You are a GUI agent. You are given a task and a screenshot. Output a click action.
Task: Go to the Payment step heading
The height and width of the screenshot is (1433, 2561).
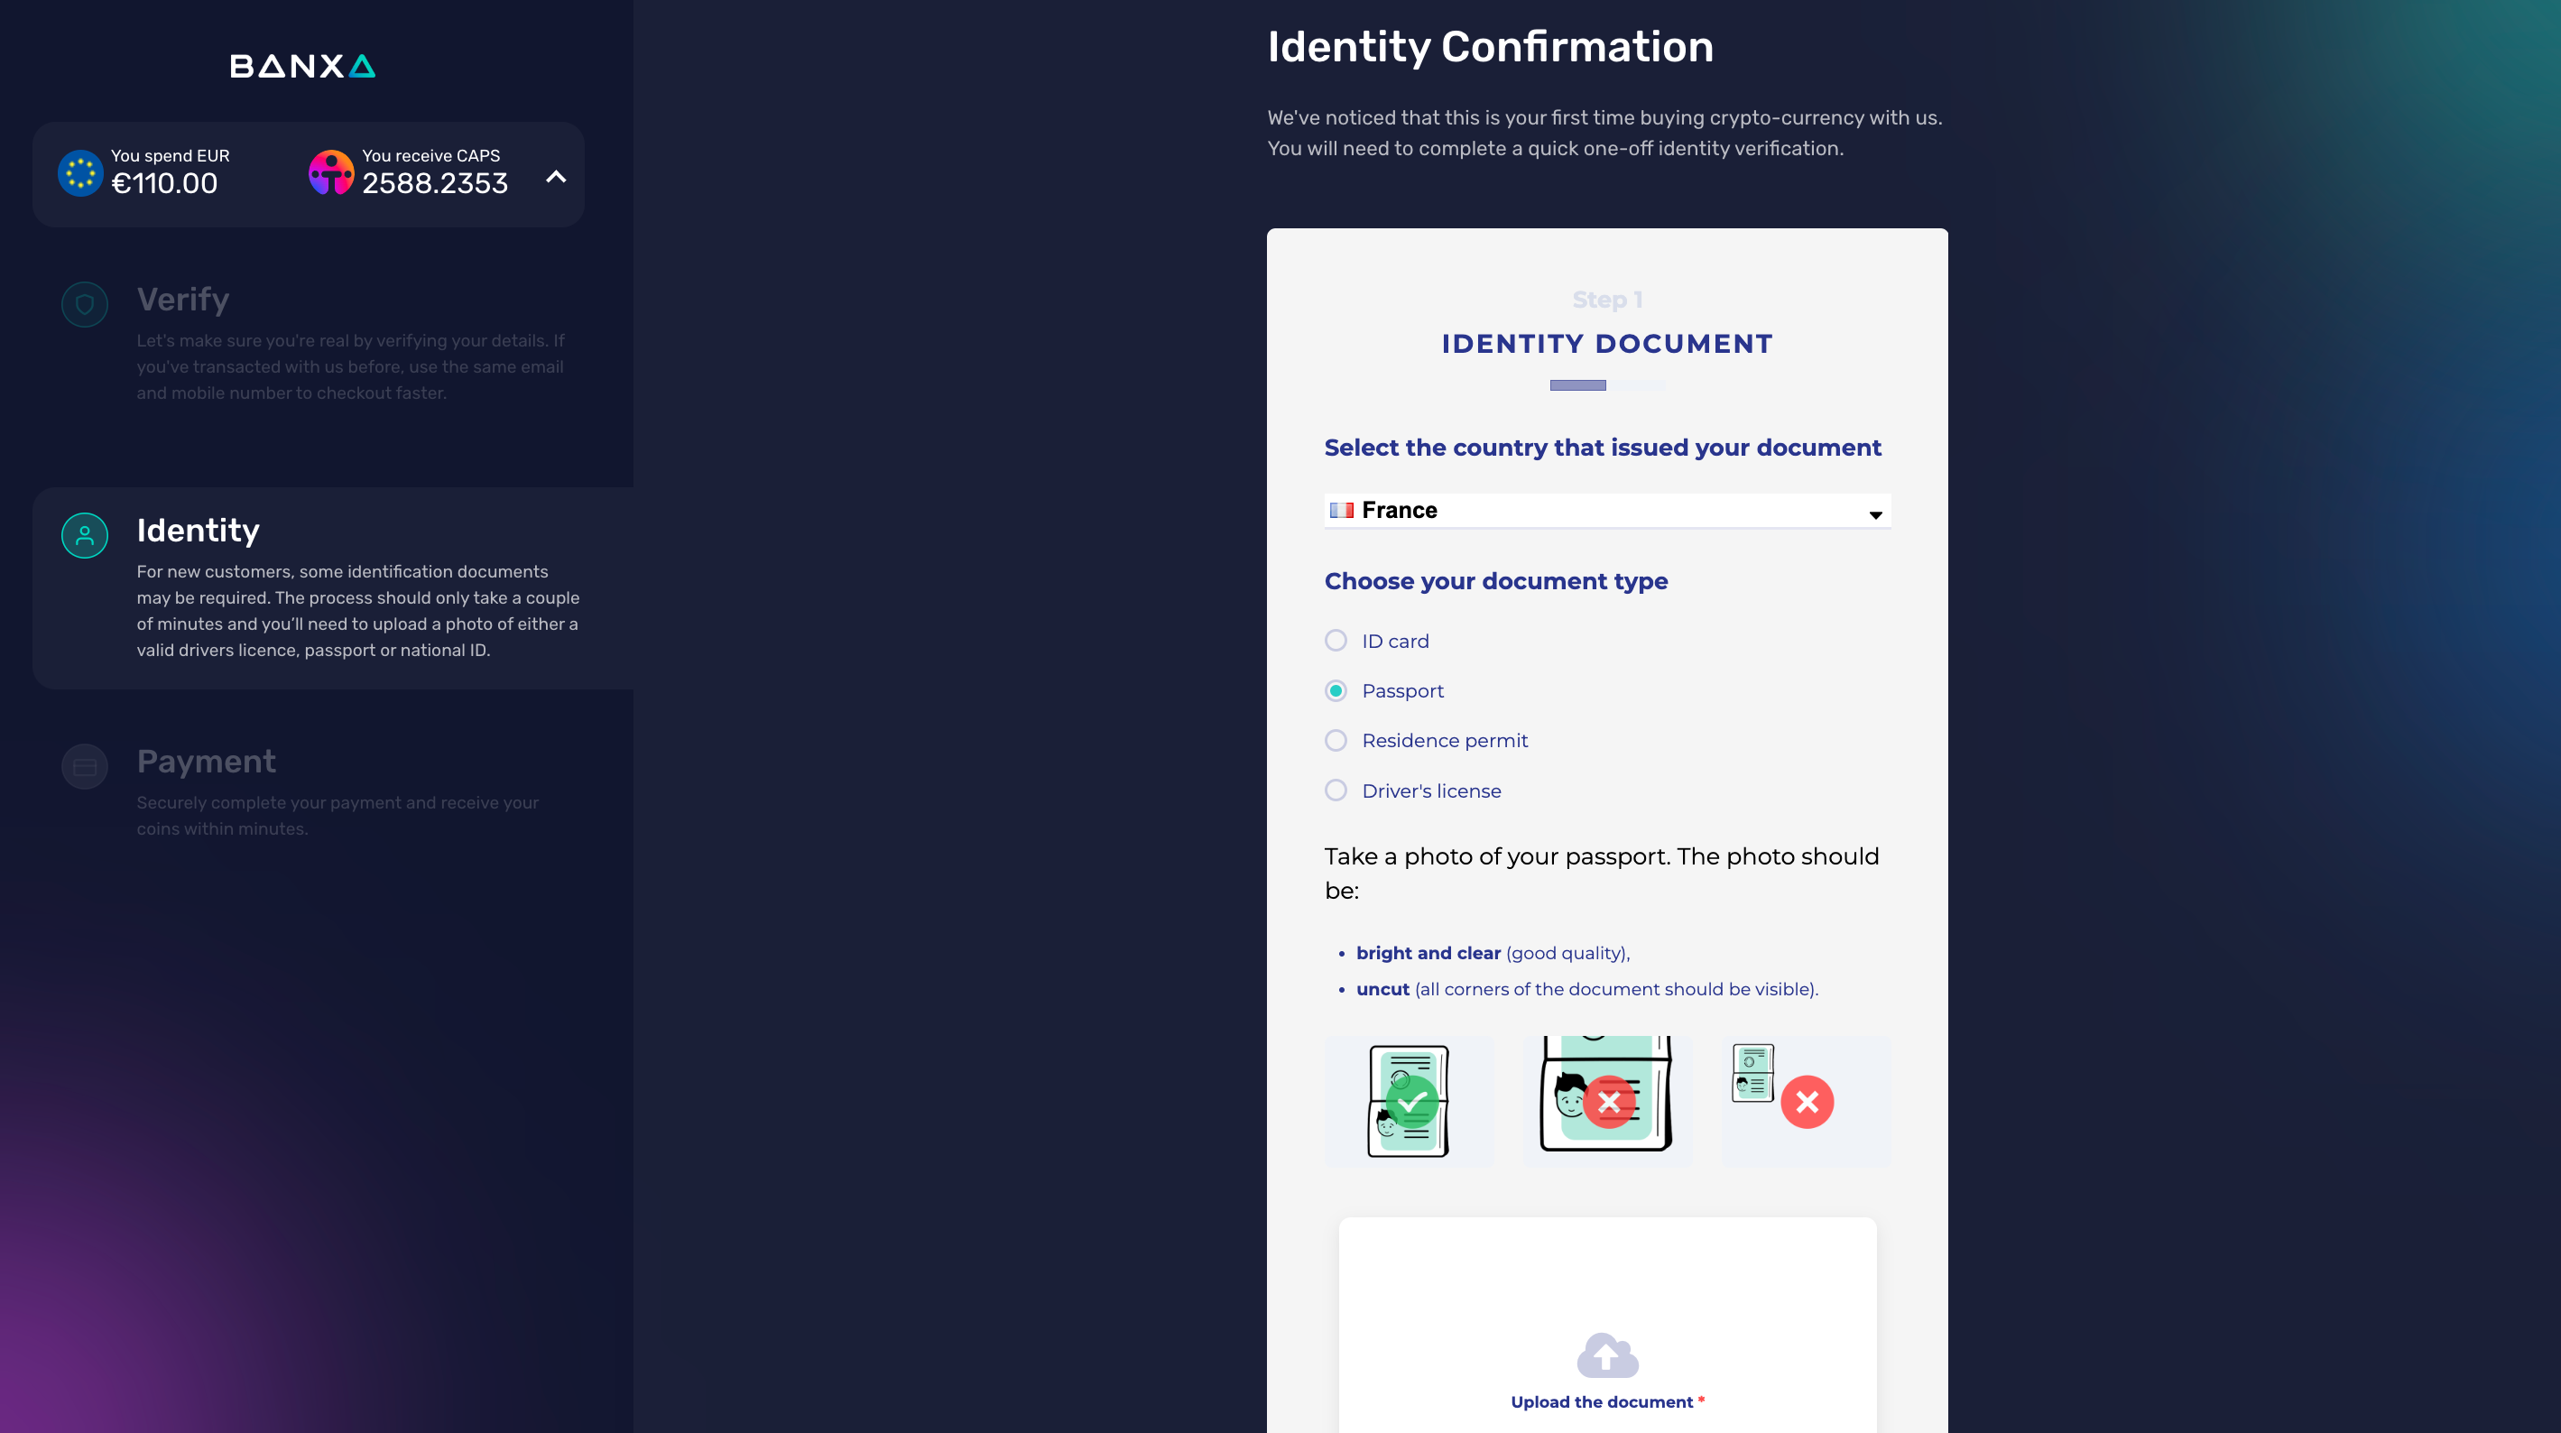(206, 761)
